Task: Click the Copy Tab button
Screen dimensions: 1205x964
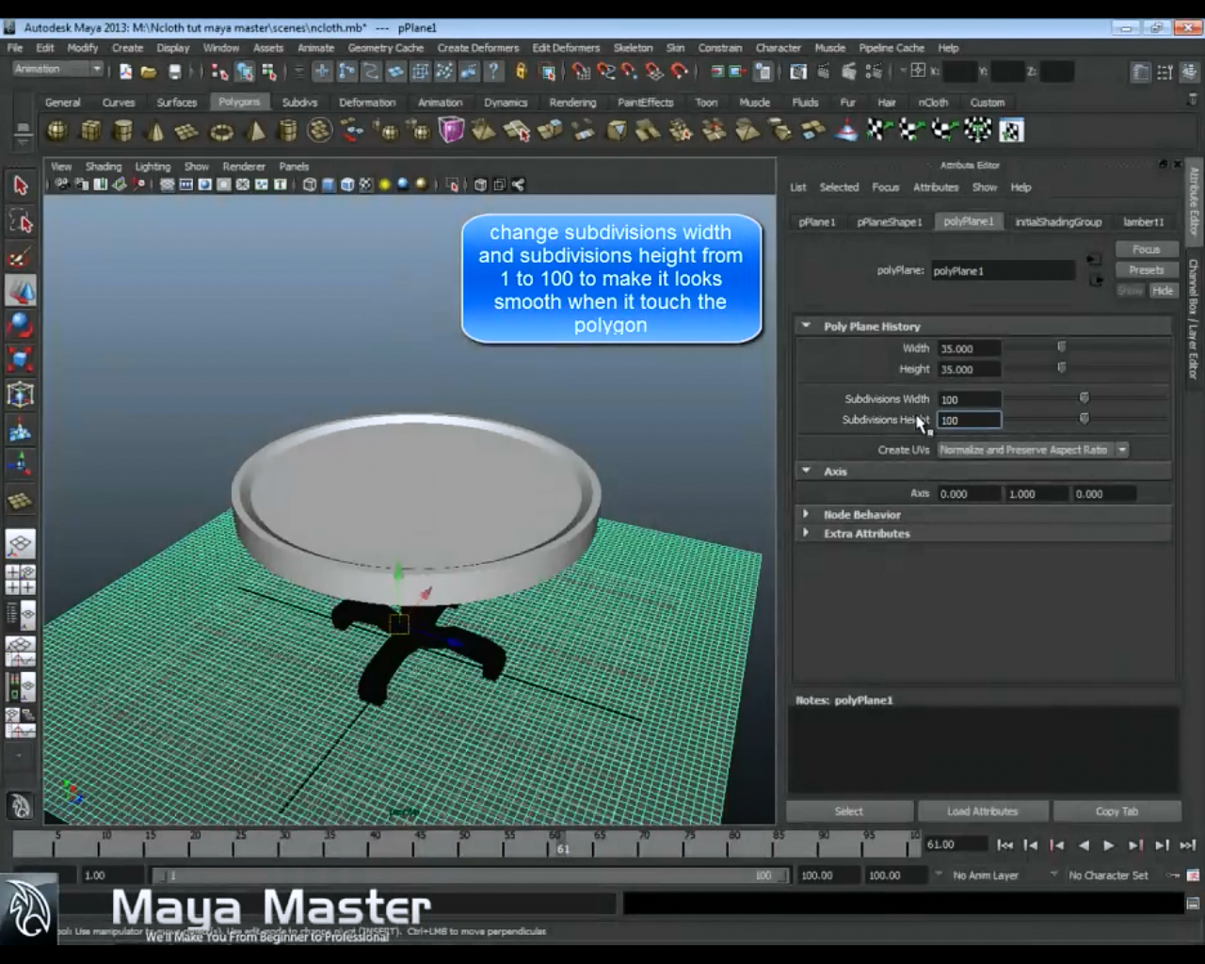Action: click(1117, 811)
